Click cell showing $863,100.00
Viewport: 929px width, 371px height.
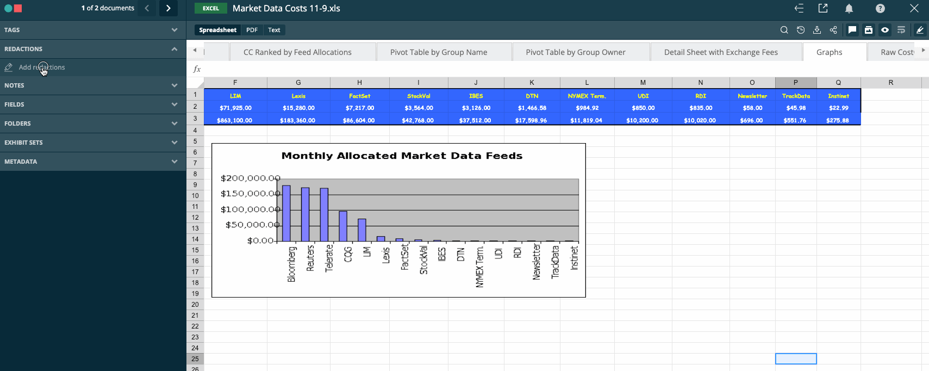[235, 120]
